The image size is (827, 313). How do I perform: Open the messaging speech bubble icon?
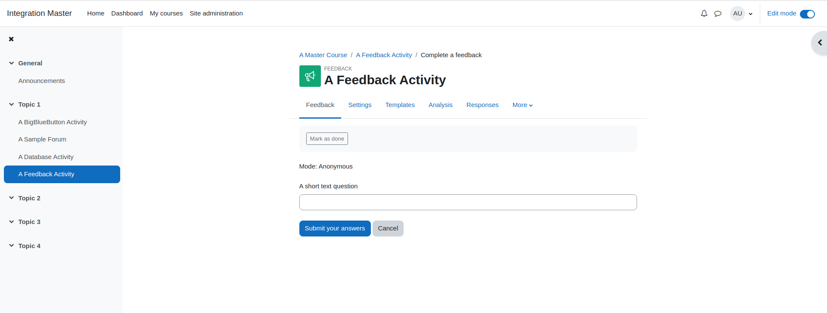718,13
